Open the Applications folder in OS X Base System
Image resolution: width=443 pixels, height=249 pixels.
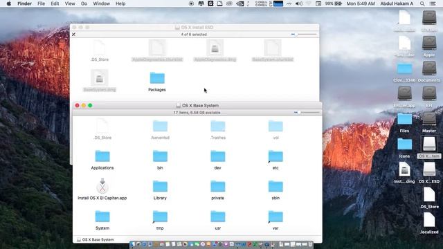pyautogui.click(x=102, y=156)
